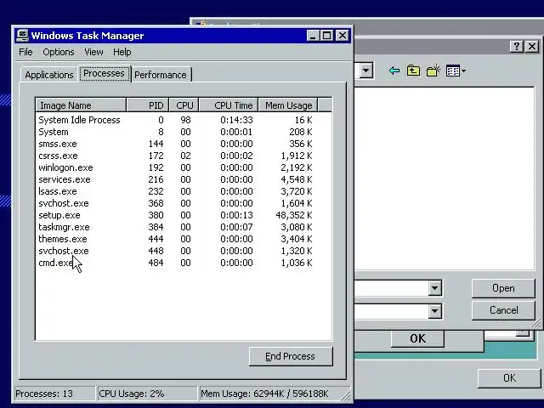
Task: Go up one folder level in the Open dialog
Action: 413,71
